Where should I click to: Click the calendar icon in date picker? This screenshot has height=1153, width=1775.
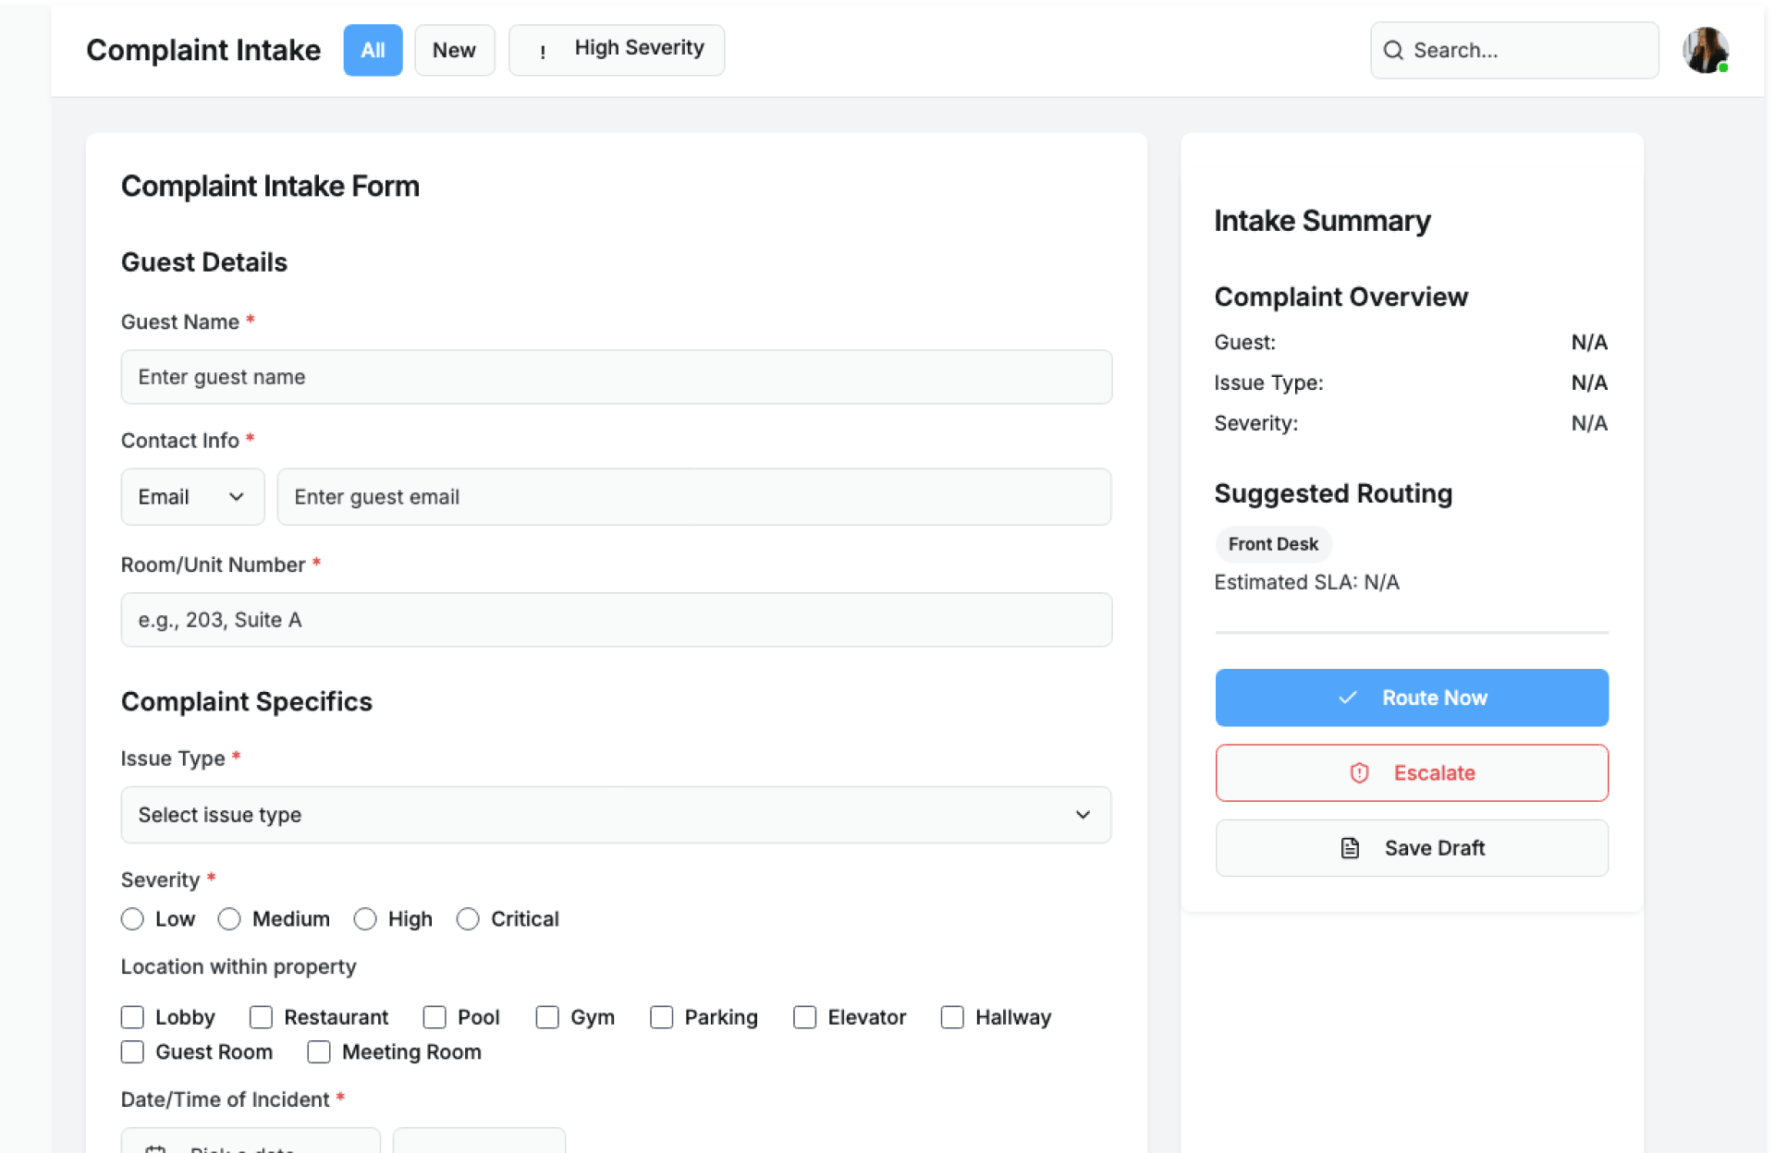tap(155, 1147)
